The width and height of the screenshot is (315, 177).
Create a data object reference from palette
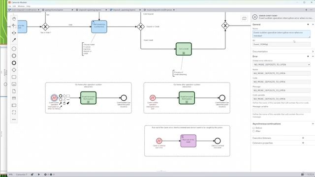(x=14, y=91)
